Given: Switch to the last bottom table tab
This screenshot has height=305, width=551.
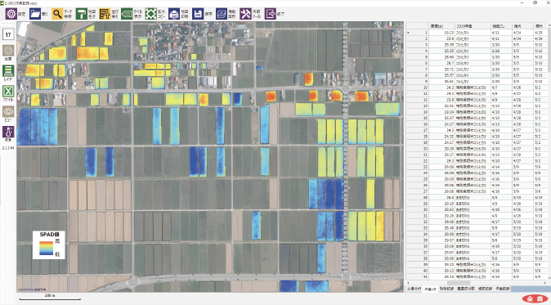Looking at the screenshot, I should coord(503,289).
